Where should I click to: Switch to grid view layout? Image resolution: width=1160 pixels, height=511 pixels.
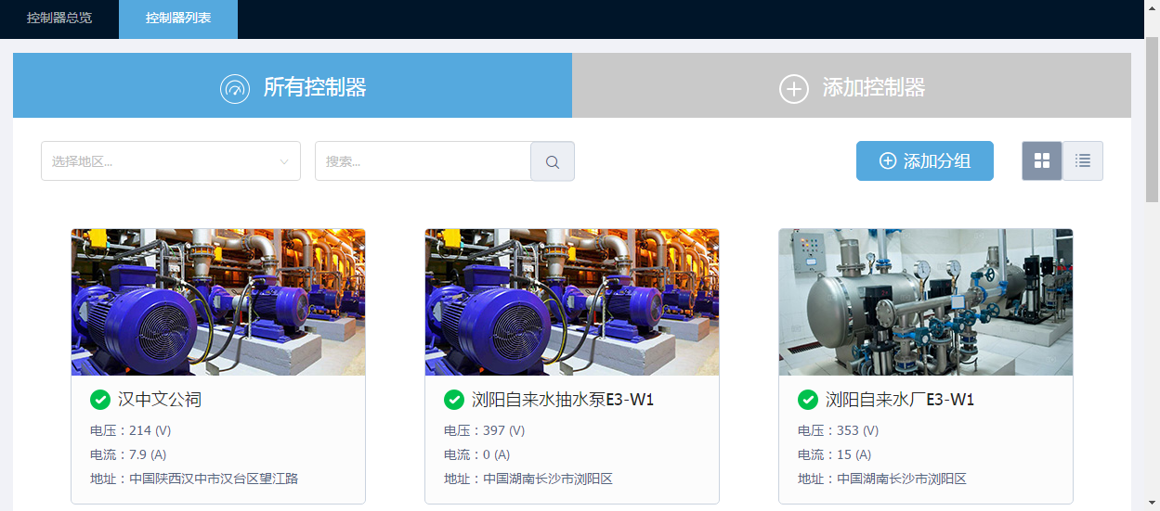(1042, 161)
